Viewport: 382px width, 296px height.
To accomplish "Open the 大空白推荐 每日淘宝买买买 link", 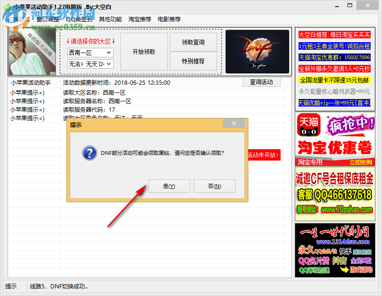I will pyautogui.click(x=335, y=35).
